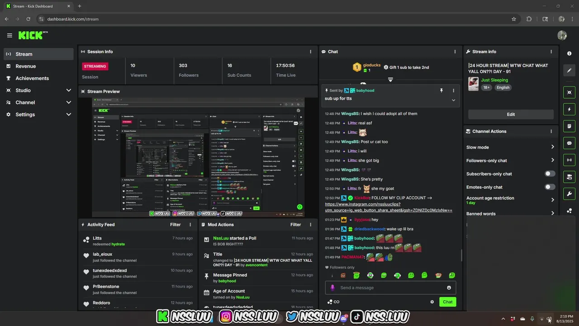Toggle the lightning bolt widget icon

tap(569, 109)
